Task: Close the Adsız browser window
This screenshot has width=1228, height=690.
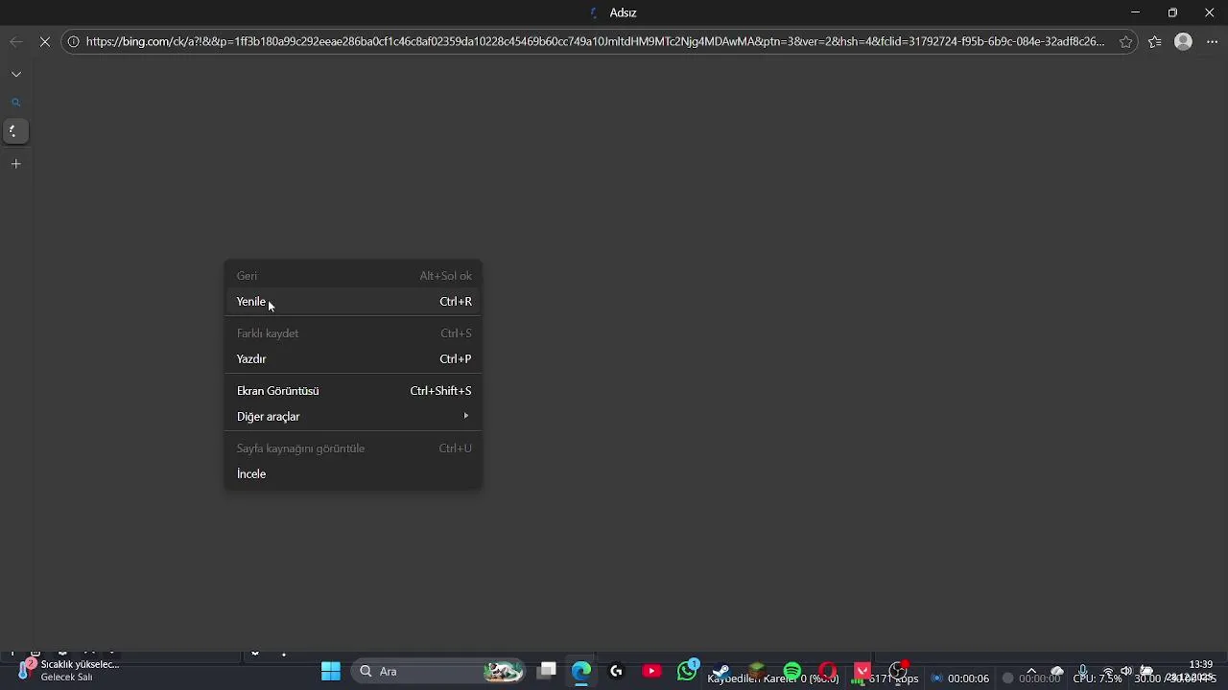Action: [1209, 12]
